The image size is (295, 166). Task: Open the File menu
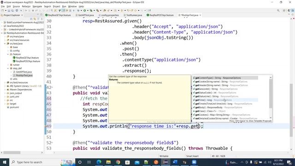3,6
